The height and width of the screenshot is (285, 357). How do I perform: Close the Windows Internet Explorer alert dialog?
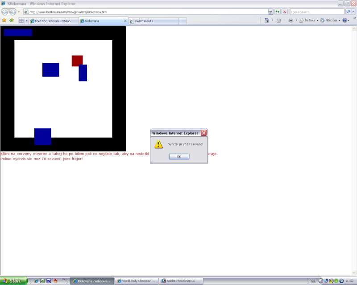(203, 133)
